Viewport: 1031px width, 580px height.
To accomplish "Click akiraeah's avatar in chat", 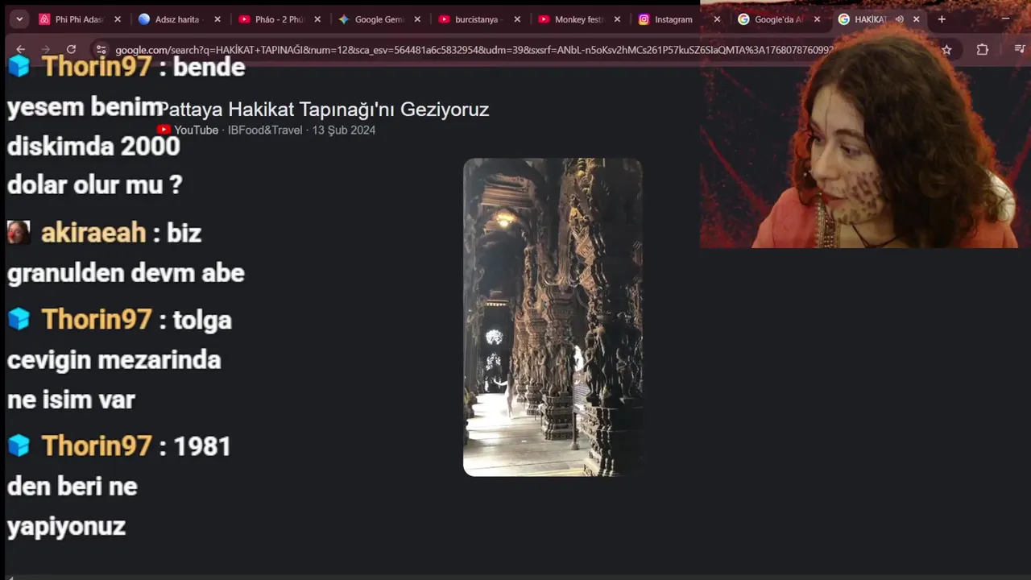I will click(x=19, y=232).
